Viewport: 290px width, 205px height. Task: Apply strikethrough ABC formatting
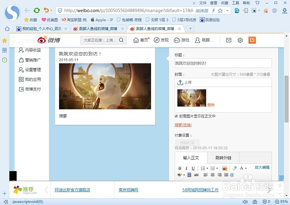pos(196,175)
